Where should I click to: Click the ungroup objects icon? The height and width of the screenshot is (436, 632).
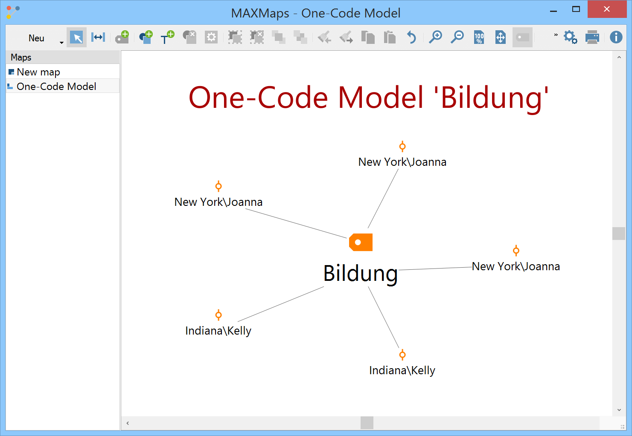257,38
